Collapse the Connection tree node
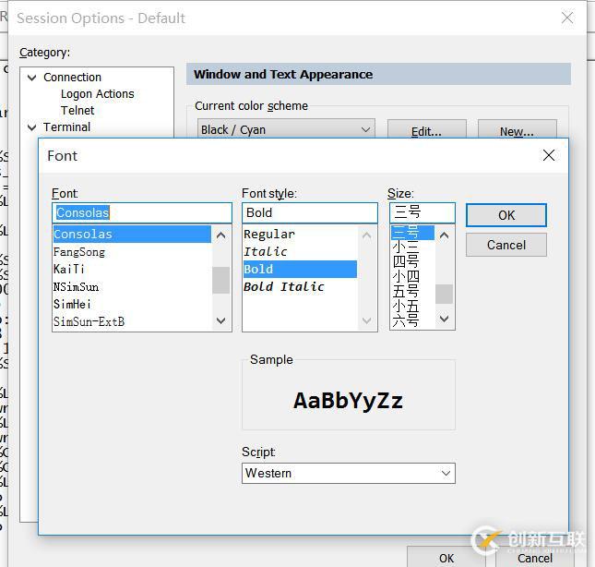Viewport: 595px width, 567px height. point(32,78)
